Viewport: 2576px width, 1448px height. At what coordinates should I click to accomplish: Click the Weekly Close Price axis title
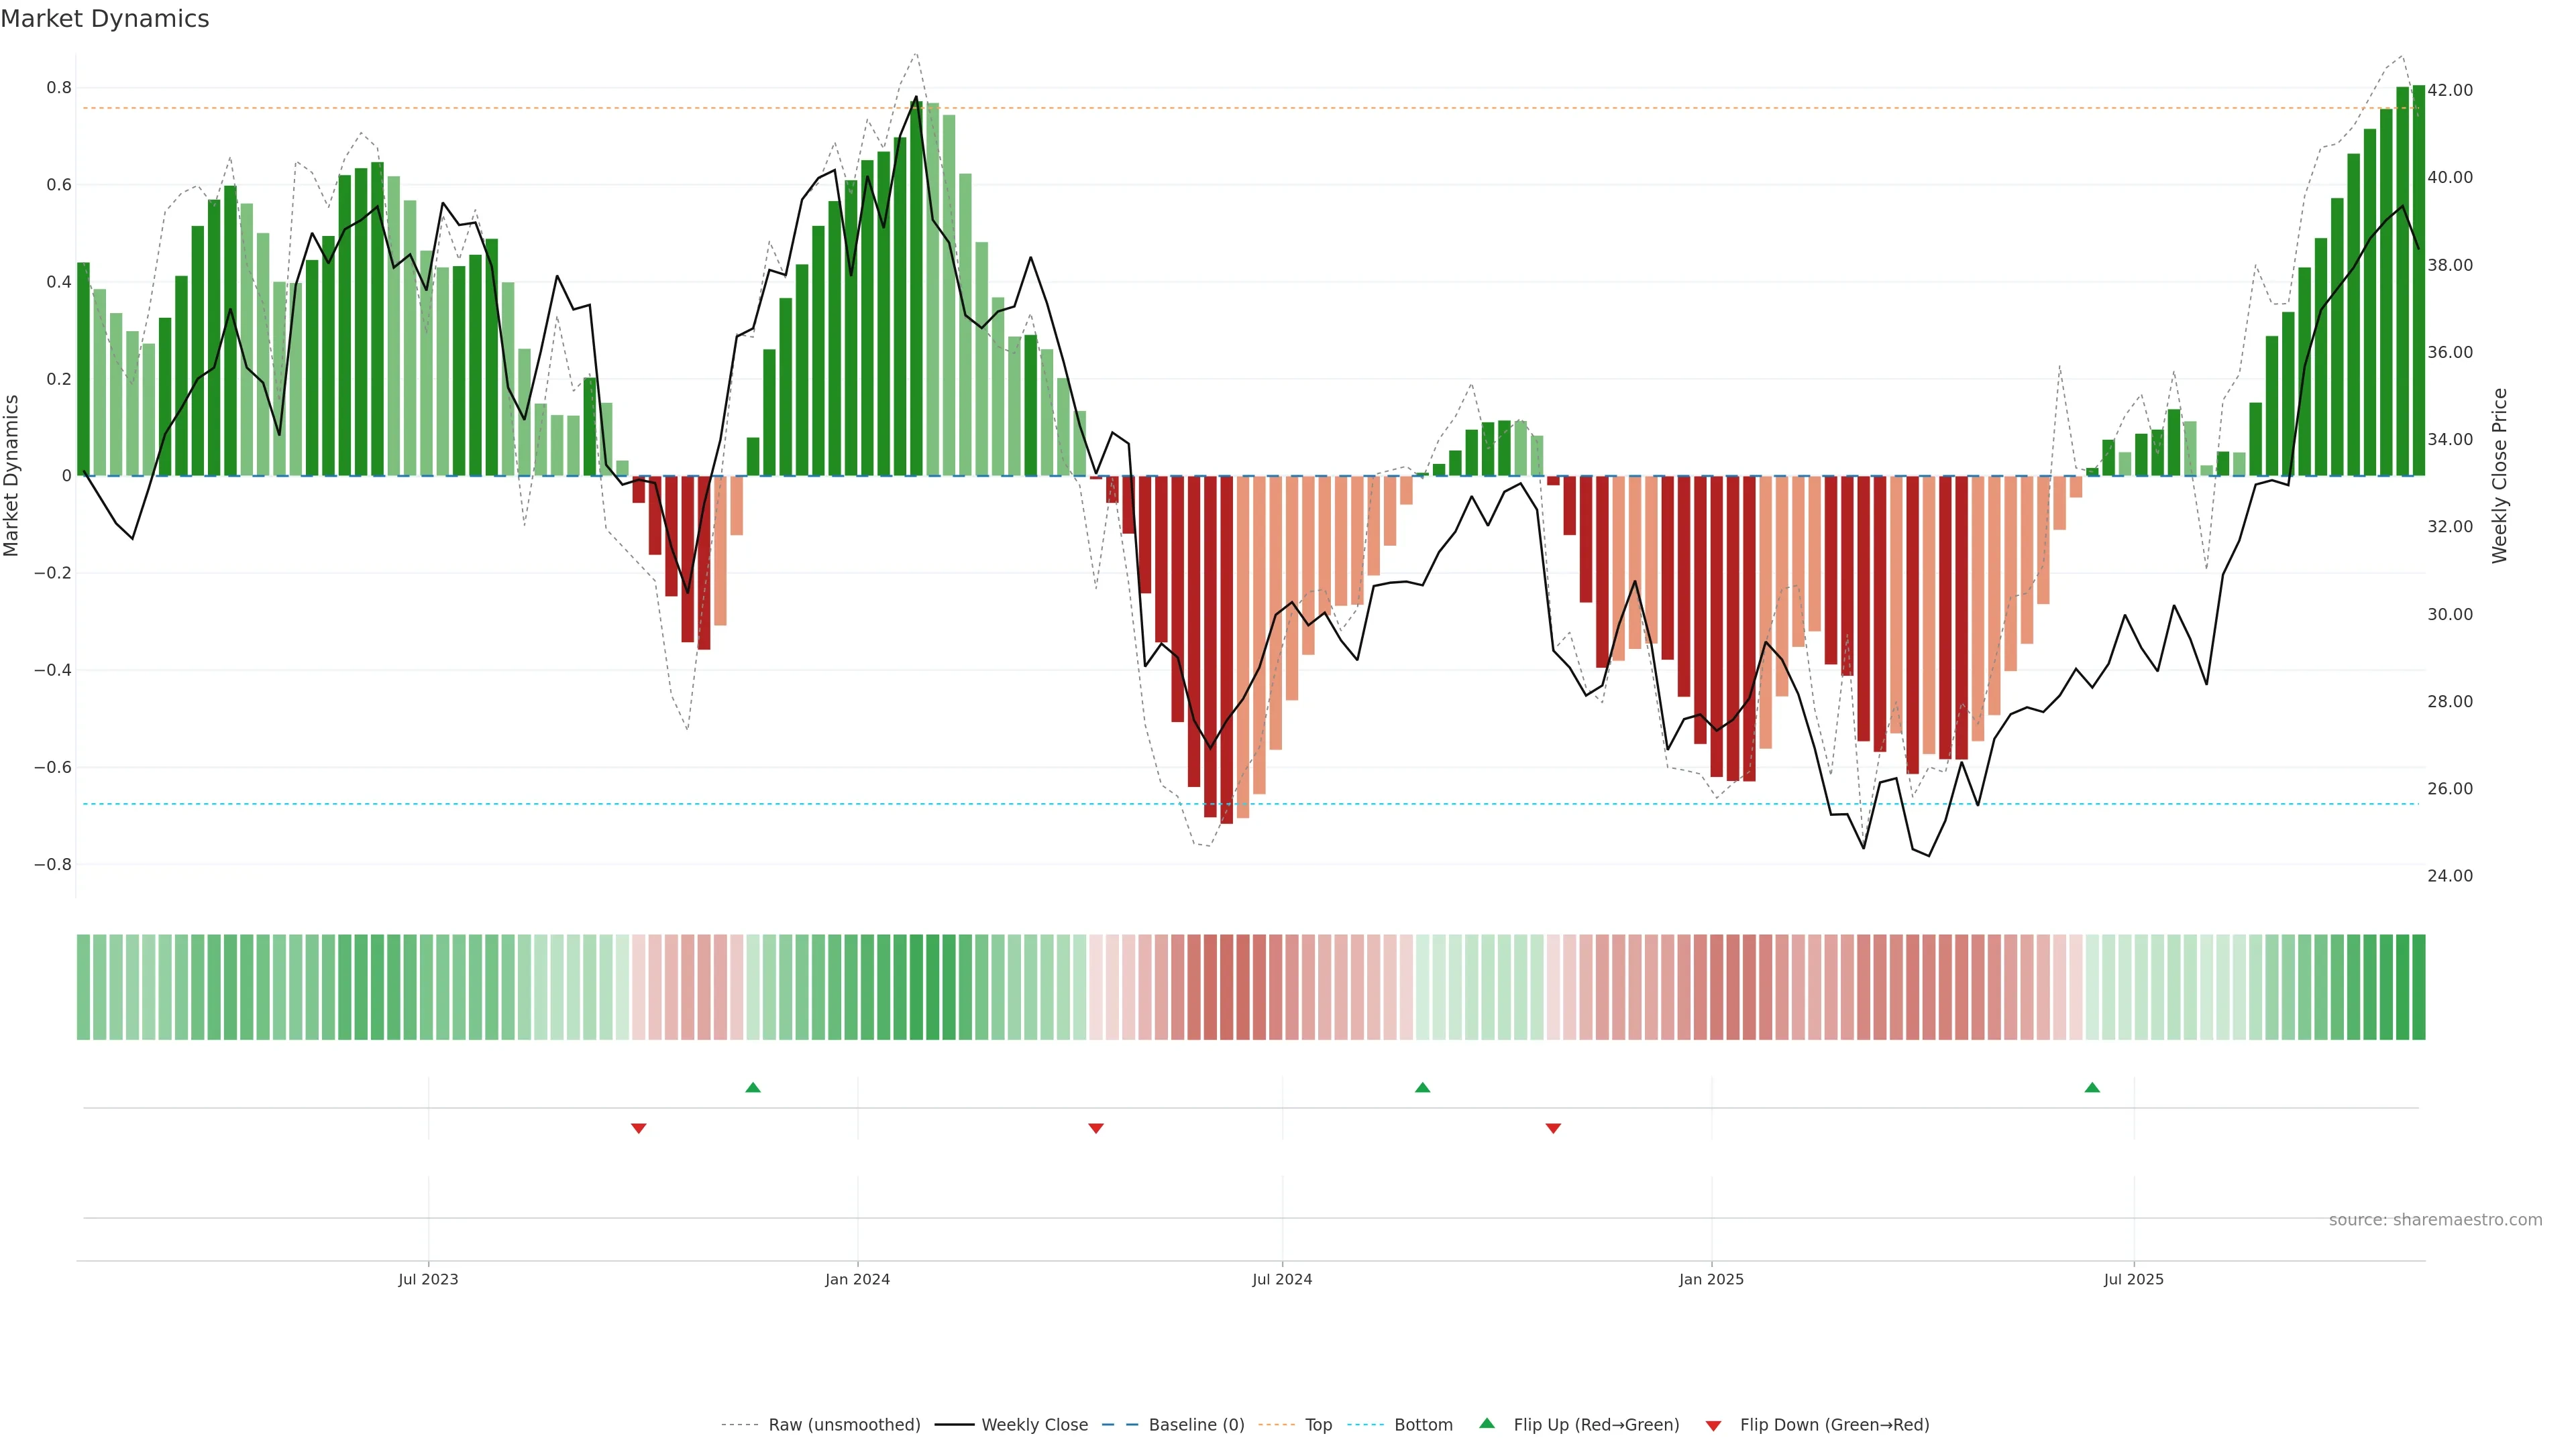[2499, 476]
